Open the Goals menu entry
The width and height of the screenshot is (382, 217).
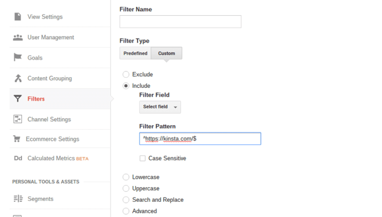pyautogui.click(x=35, y=57)
